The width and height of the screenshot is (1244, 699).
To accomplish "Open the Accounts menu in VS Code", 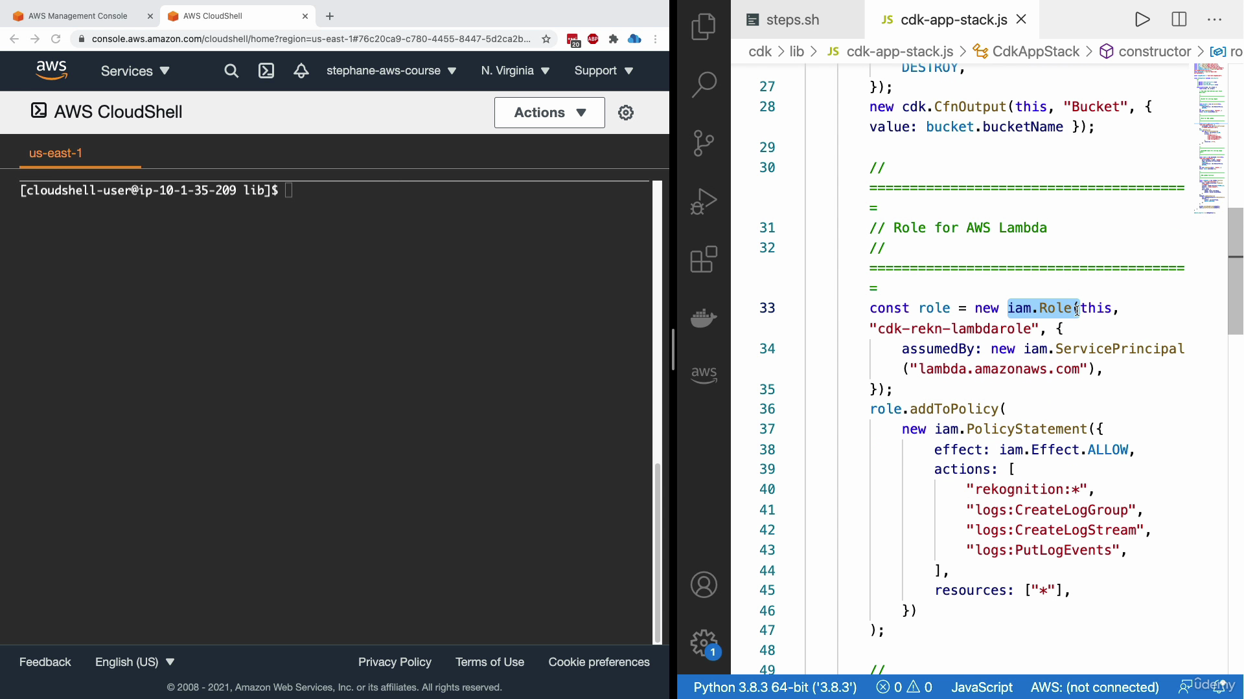I will [x=704, y=585].
